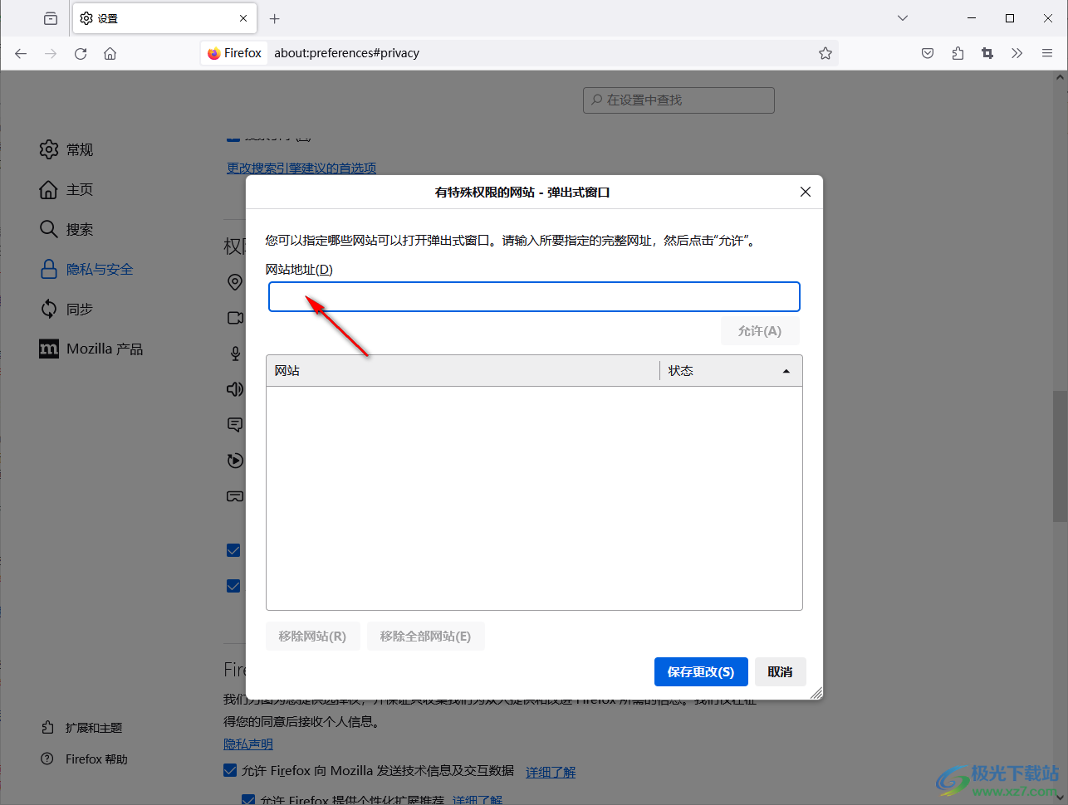
Task: Click the 移除网站(R) button
Action: (x=312, y=637)
